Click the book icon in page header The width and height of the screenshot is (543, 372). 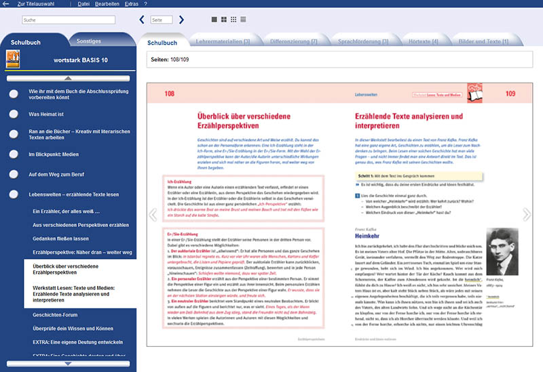click(474, 93)
